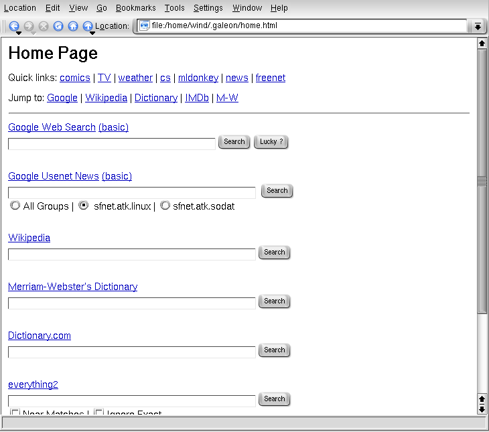Screen dimensions: 489x432
Task: Select the All Groups radio button
Action: pos(15,206)
